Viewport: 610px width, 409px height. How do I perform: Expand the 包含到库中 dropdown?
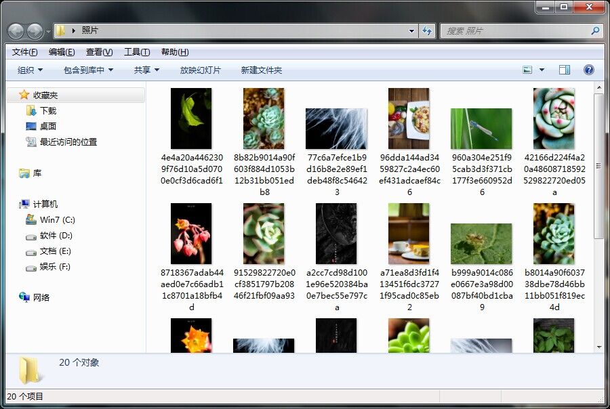[88, 70]
